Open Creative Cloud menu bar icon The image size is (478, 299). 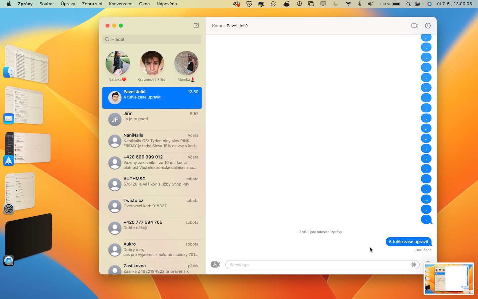[236, 4]
